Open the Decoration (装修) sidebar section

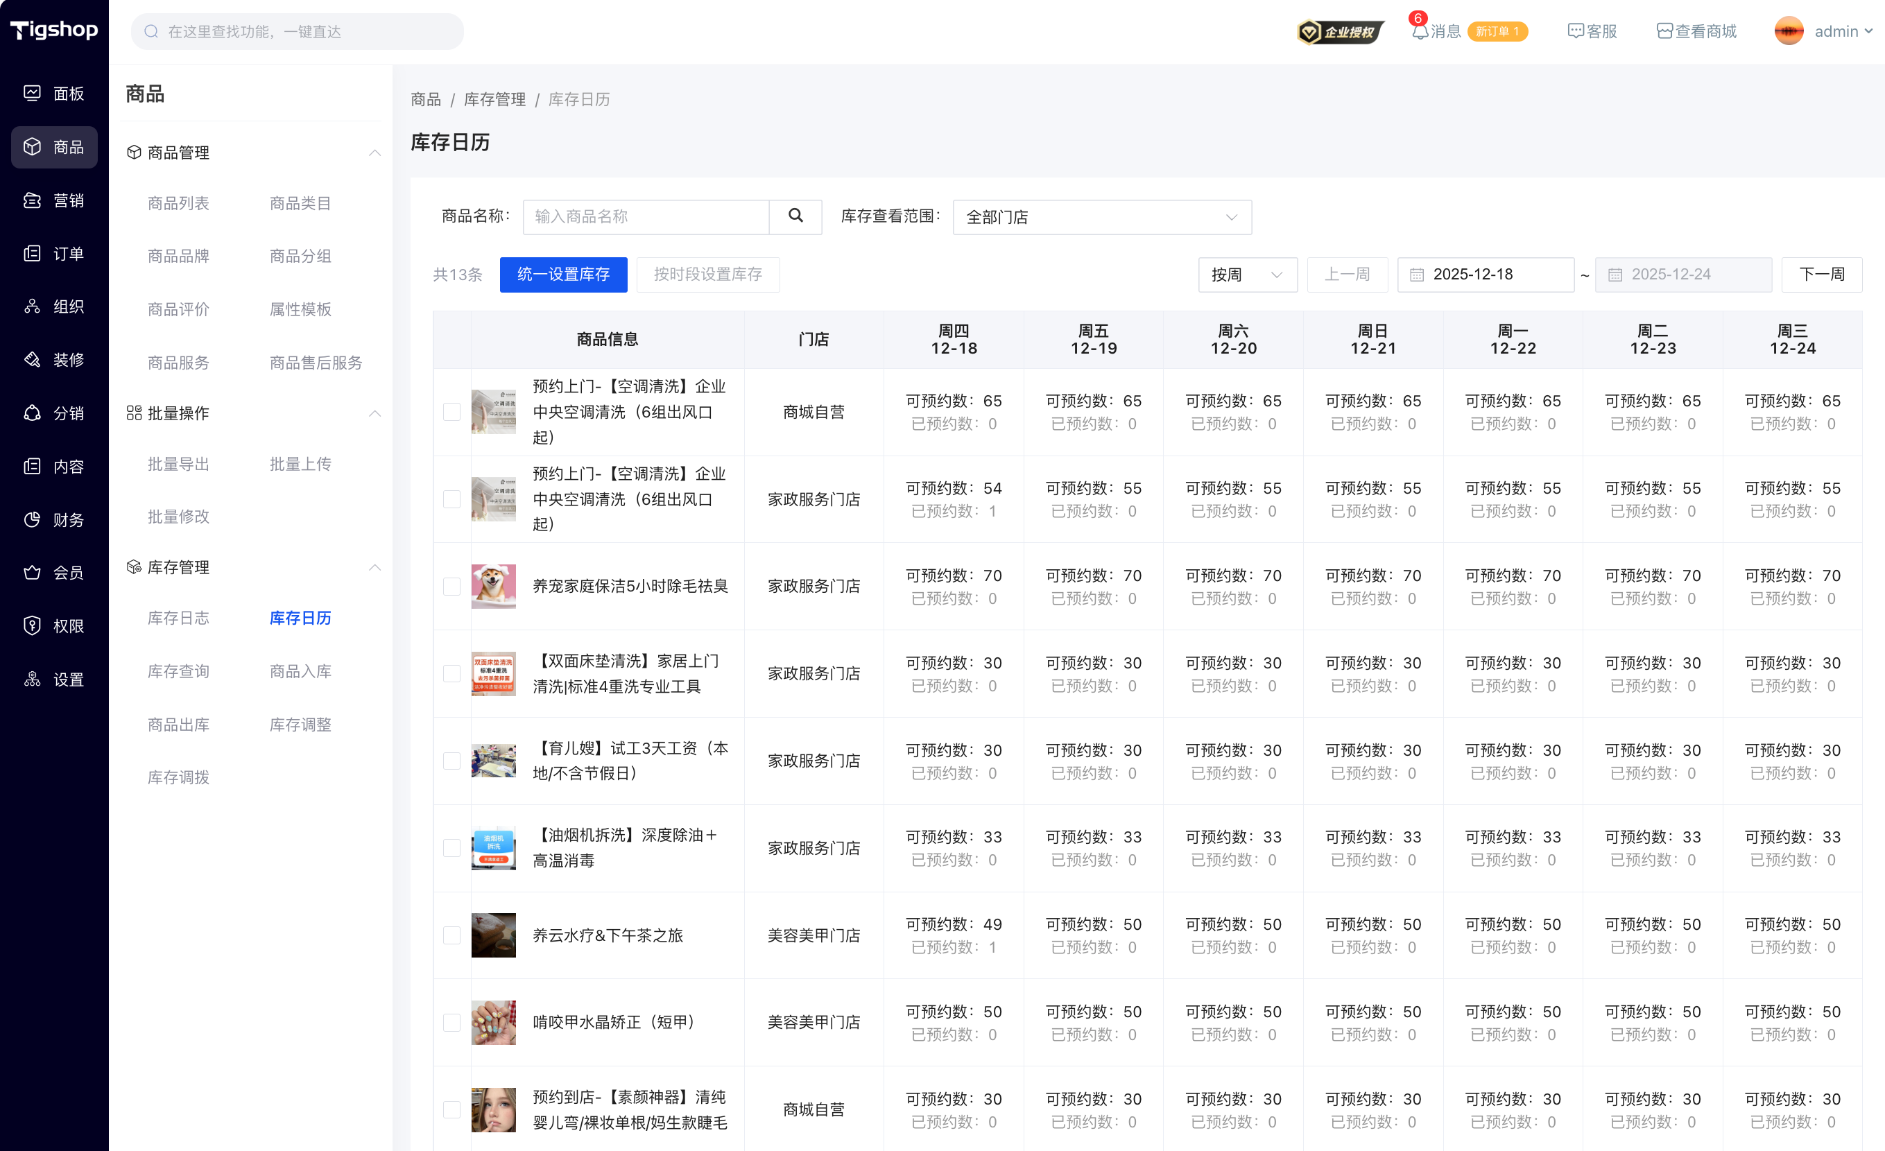coord(53,359)
